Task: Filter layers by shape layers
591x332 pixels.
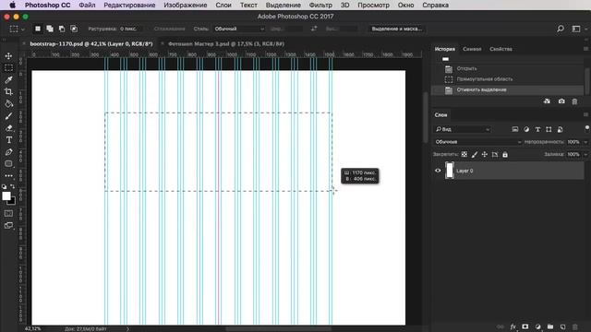Action: (549, 129)
